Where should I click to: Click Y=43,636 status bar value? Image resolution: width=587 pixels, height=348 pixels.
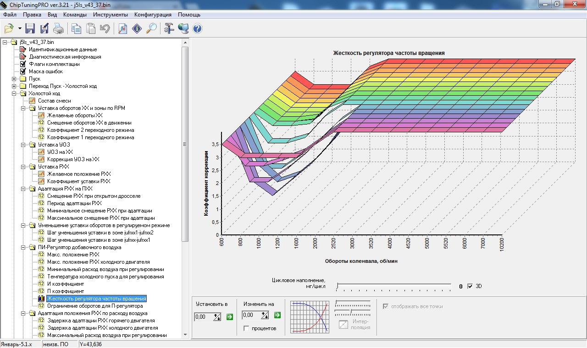(x=90, y=344)
